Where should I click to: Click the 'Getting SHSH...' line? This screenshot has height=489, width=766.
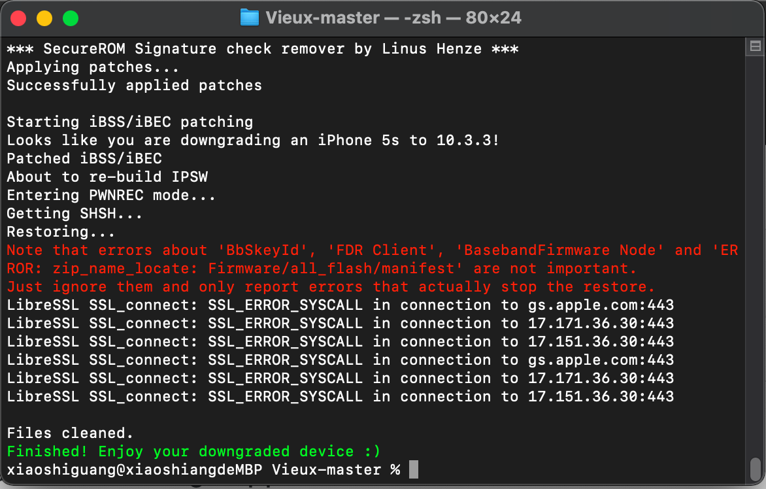(x=75, y=213)
